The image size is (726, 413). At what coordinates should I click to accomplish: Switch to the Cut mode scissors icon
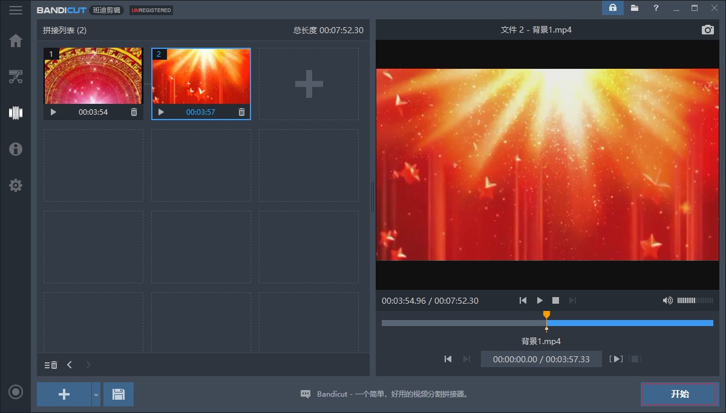pyautogui.click(x=16, y=77)
